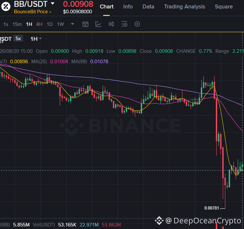244x229 pixels.
Task: Open the BB/USDT pair selector arrow
Action: [53, 3]
